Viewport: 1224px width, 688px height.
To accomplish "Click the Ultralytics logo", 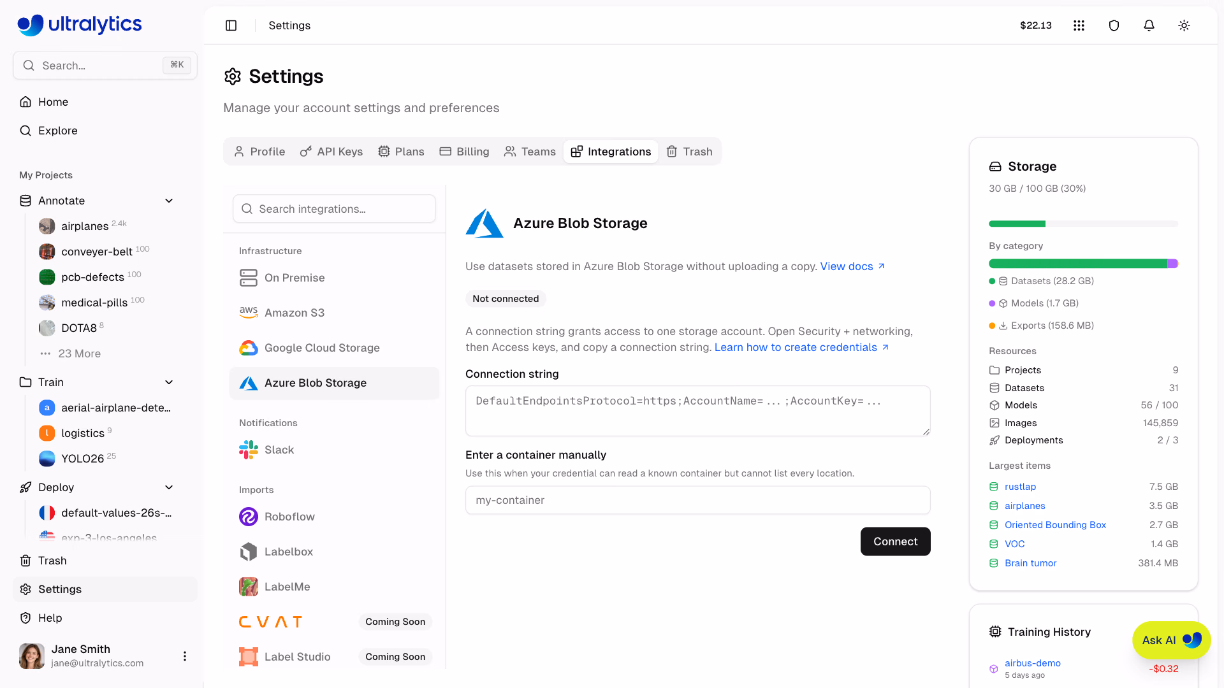I will (80, 24).
